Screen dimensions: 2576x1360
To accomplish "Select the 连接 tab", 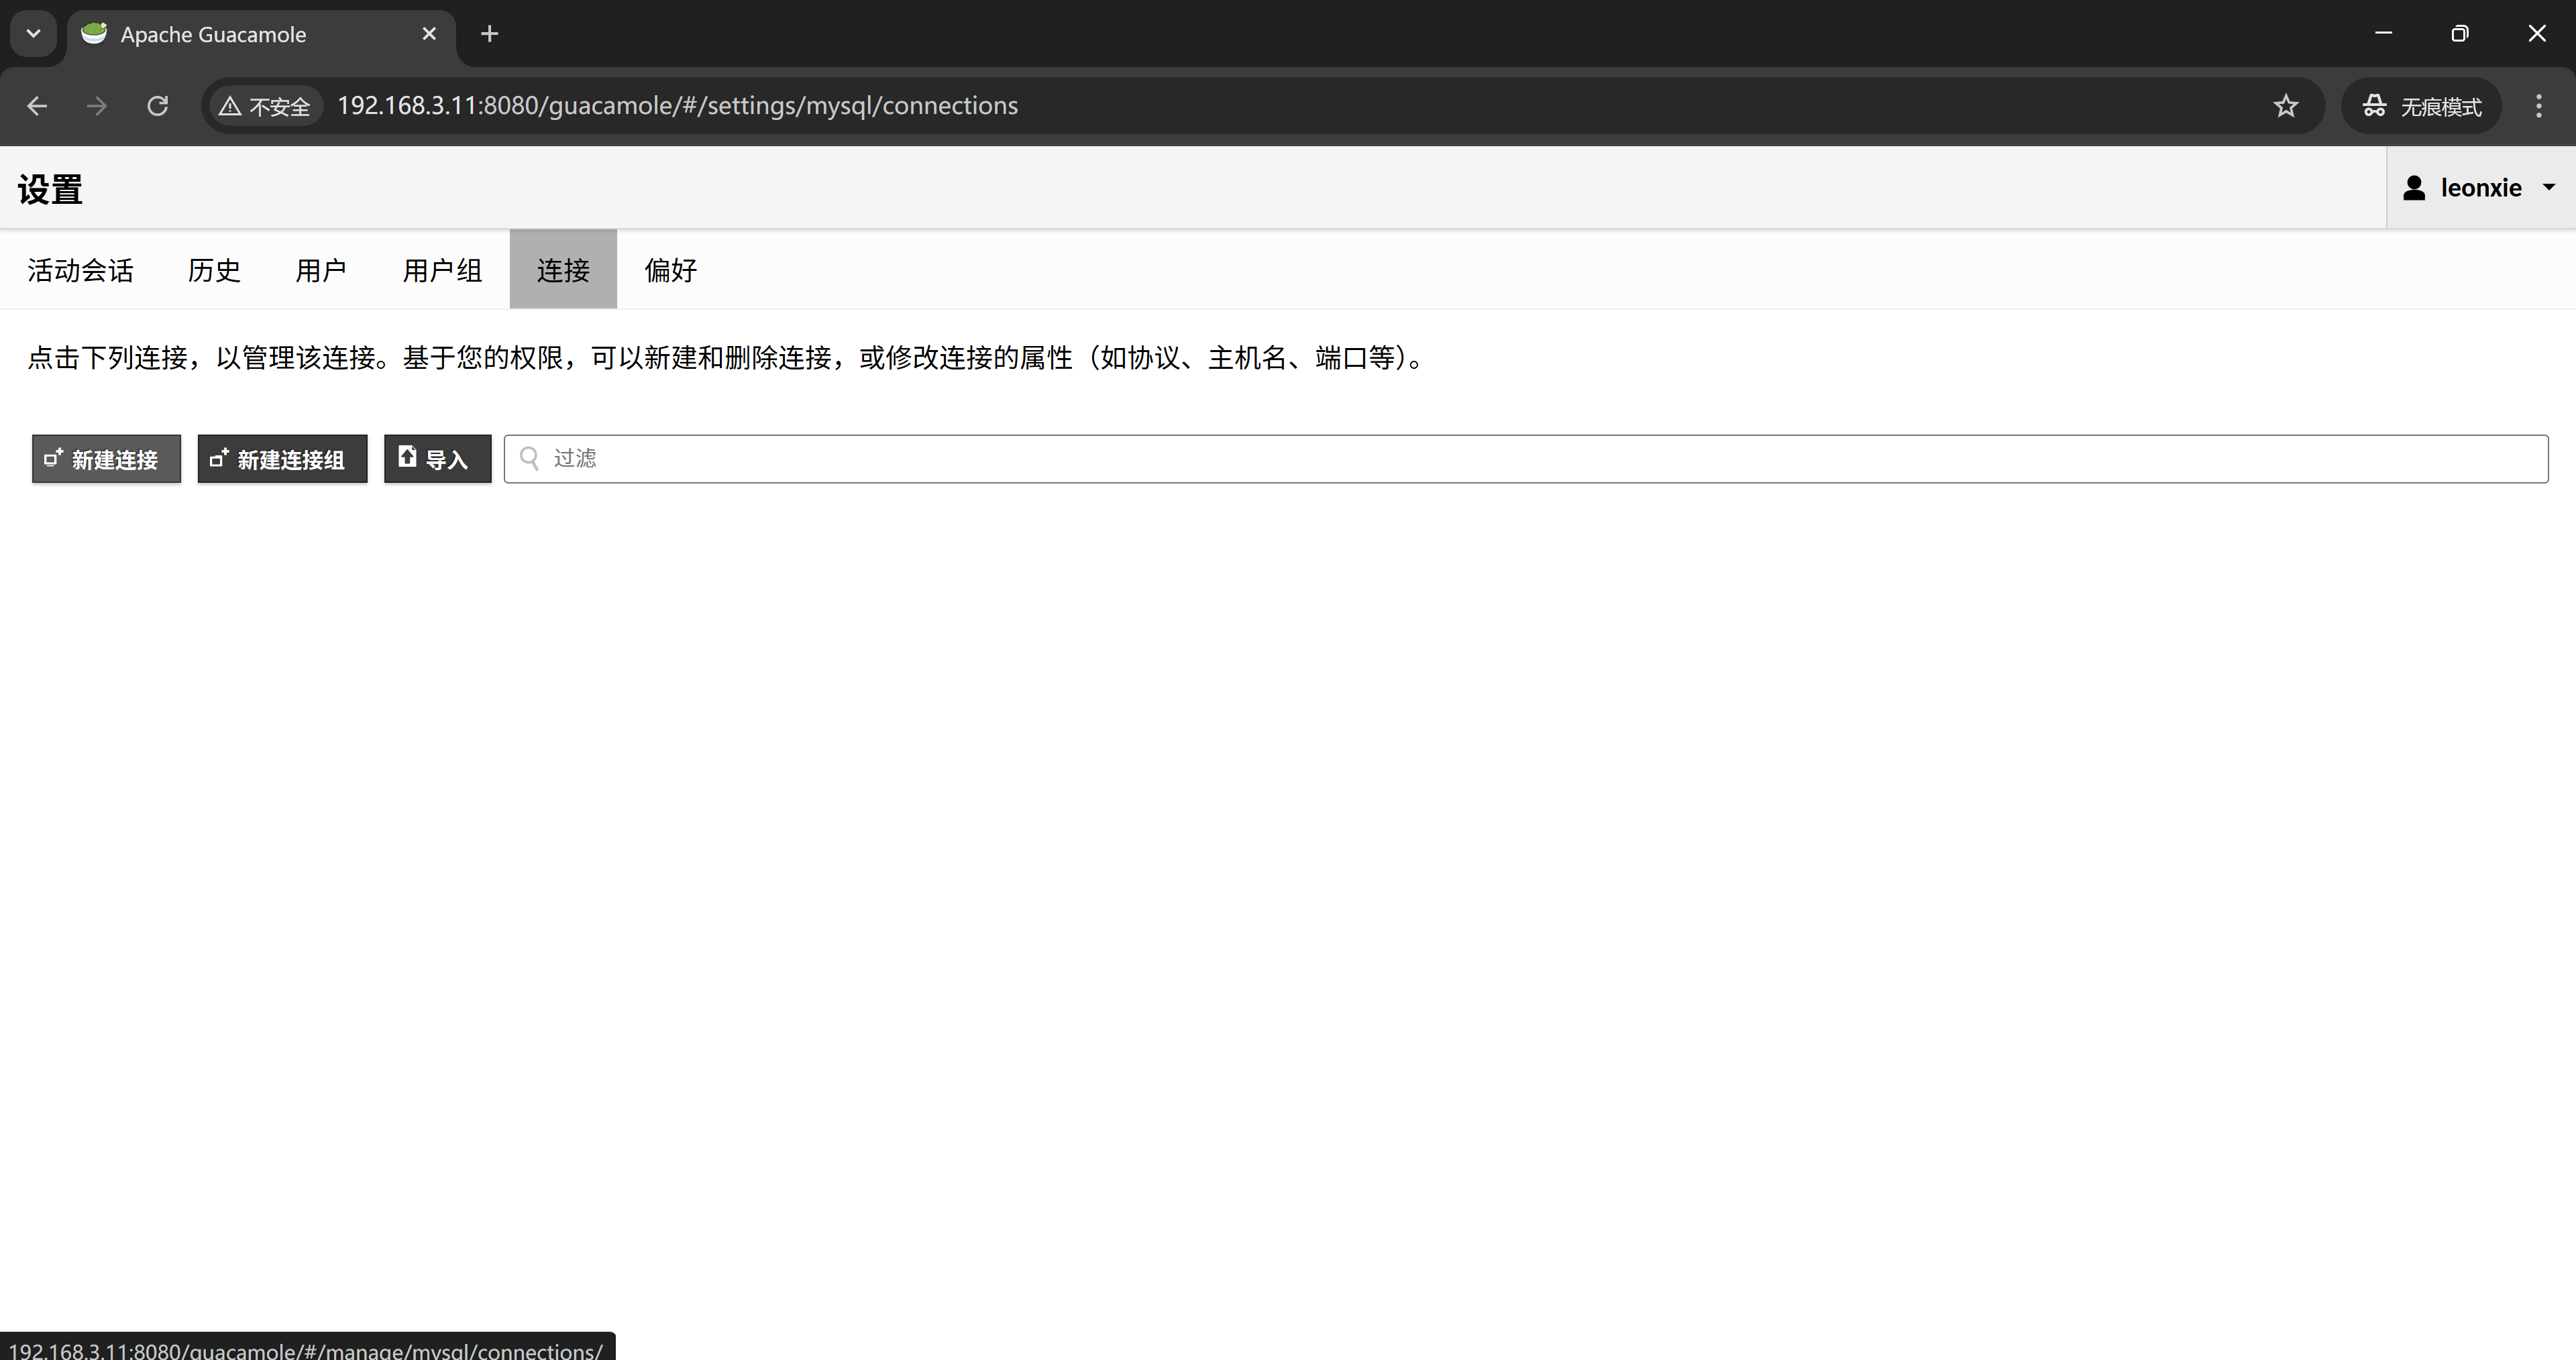I will click(x=563, y=270).
